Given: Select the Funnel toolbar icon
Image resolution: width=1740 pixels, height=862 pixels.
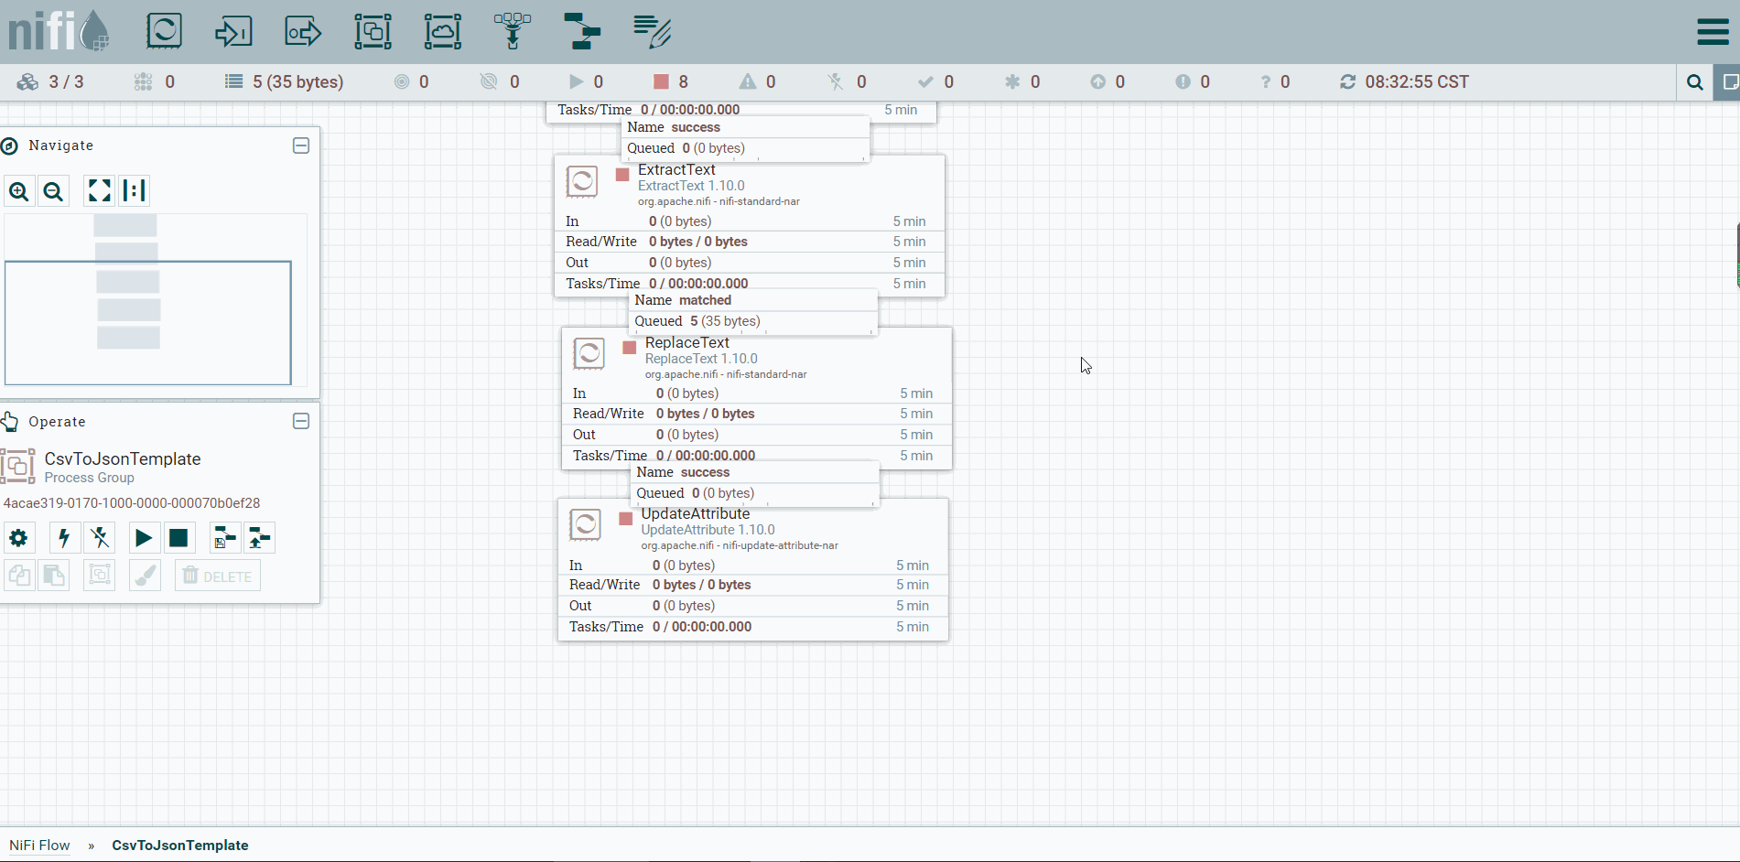Looking at the screenshot, I should coord(513,31).
